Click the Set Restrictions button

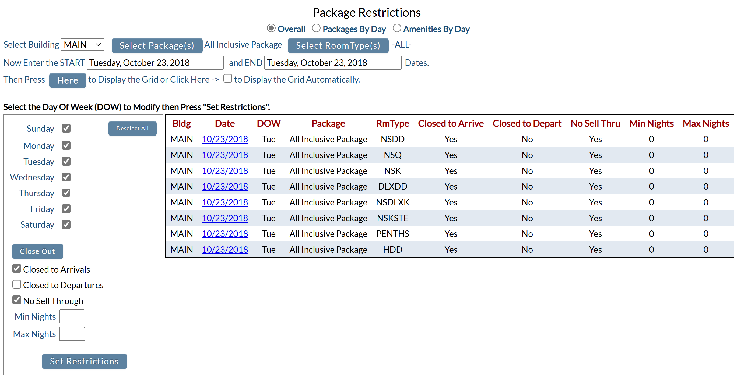[84, 361]
